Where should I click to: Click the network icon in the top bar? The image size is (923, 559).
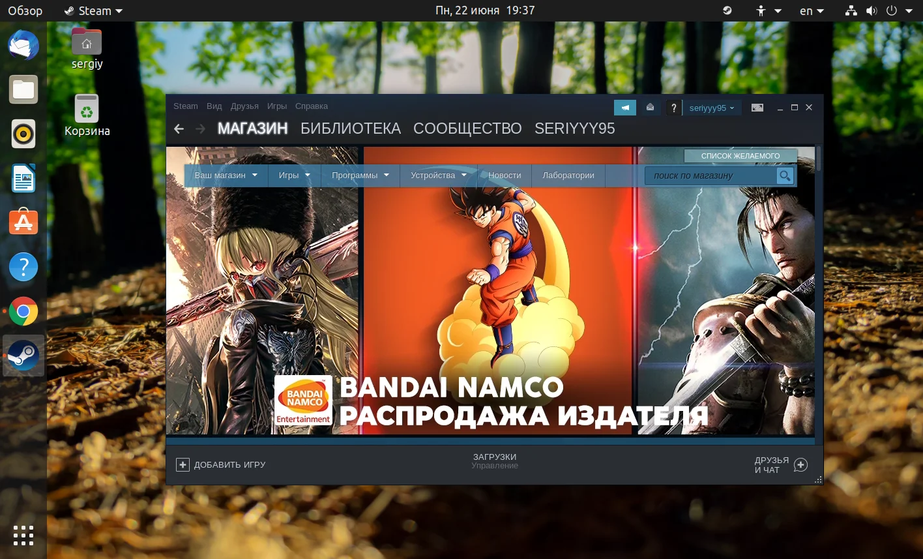[x=851, y=10]
